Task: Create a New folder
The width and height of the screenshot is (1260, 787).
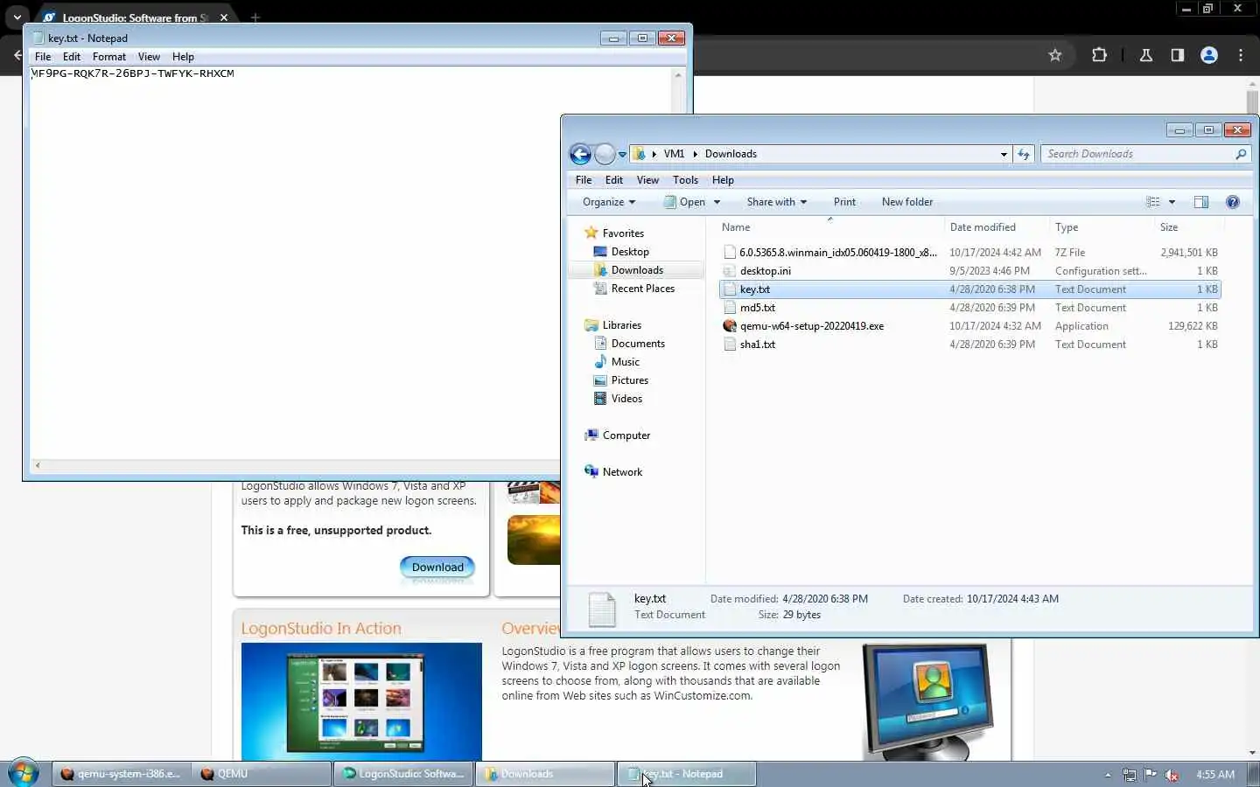Action: tap(906, 202)
